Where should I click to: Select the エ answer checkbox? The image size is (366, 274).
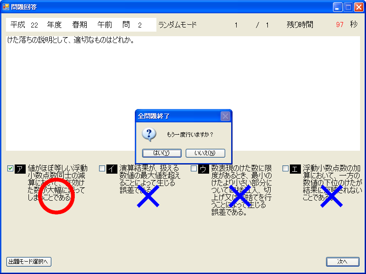(x=286, y=168)
